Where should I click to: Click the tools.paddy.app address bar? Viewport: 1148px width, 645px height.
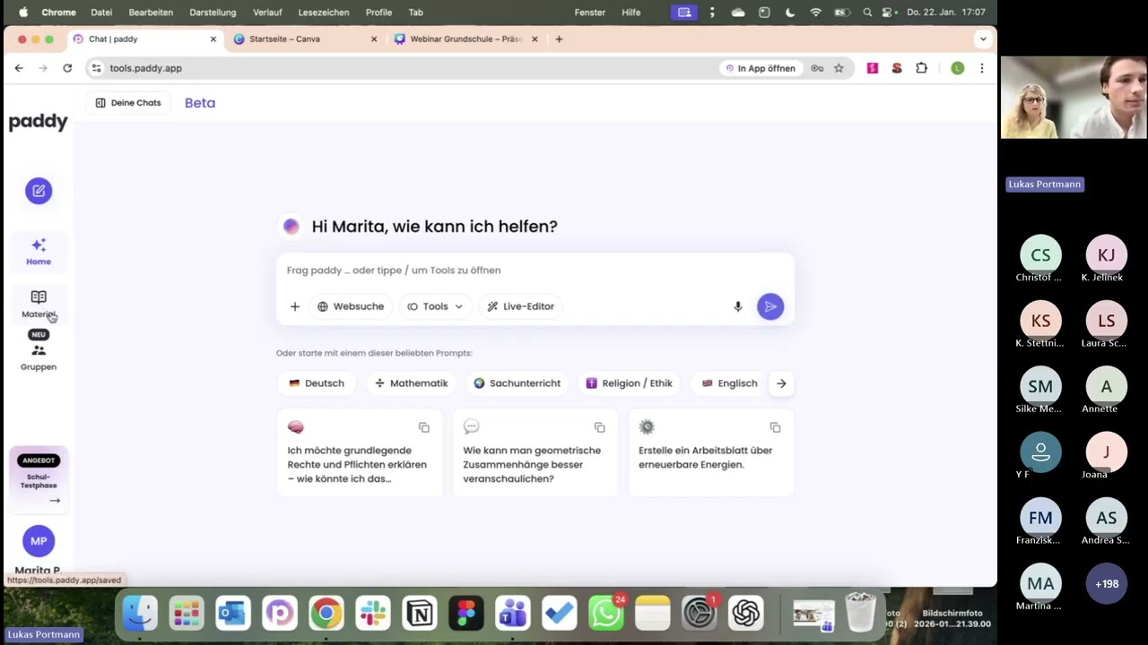point(404,68)
